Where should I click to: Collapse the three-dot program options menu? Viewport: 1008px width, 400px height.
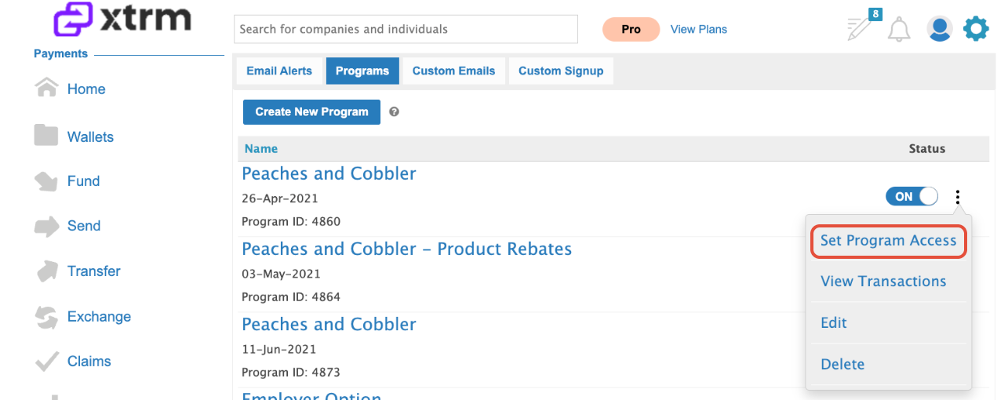958,197
